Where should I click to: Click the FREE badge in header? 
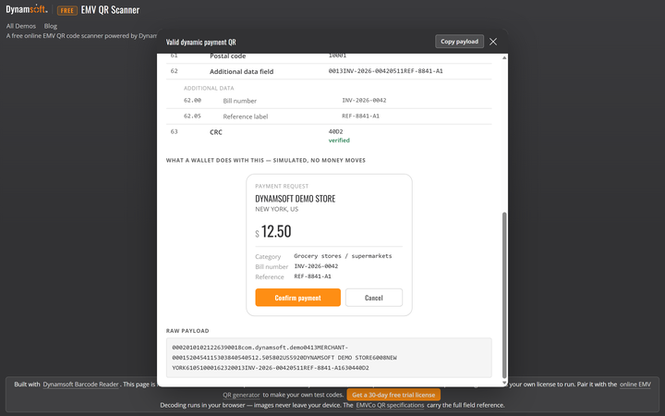click(x=67, y=10)
